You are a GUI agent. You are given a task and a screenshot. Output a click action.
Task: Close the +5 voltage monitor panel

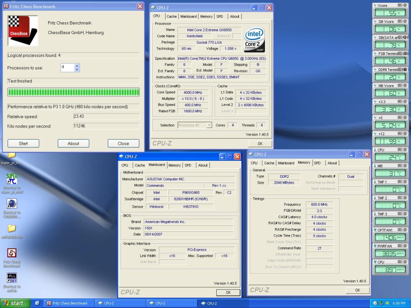(405, 118)
